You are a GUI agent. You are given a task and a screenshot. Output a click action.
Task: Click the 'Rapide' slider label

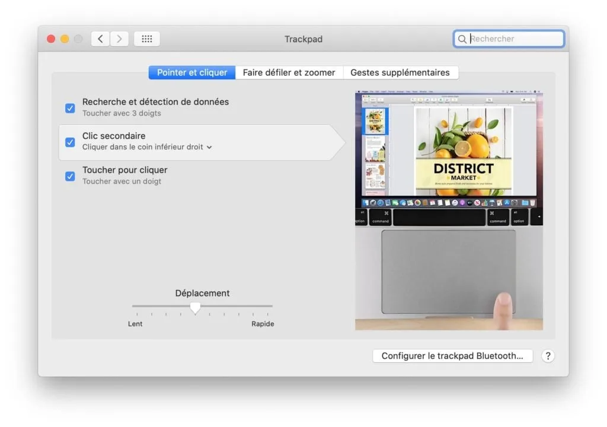coord(263,324)
